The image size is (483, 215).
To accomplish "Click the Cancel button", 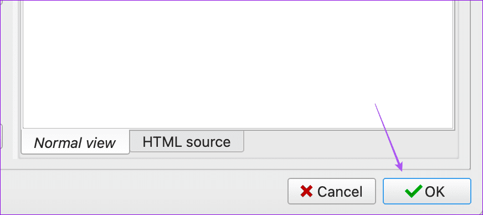I will (332, 191).
